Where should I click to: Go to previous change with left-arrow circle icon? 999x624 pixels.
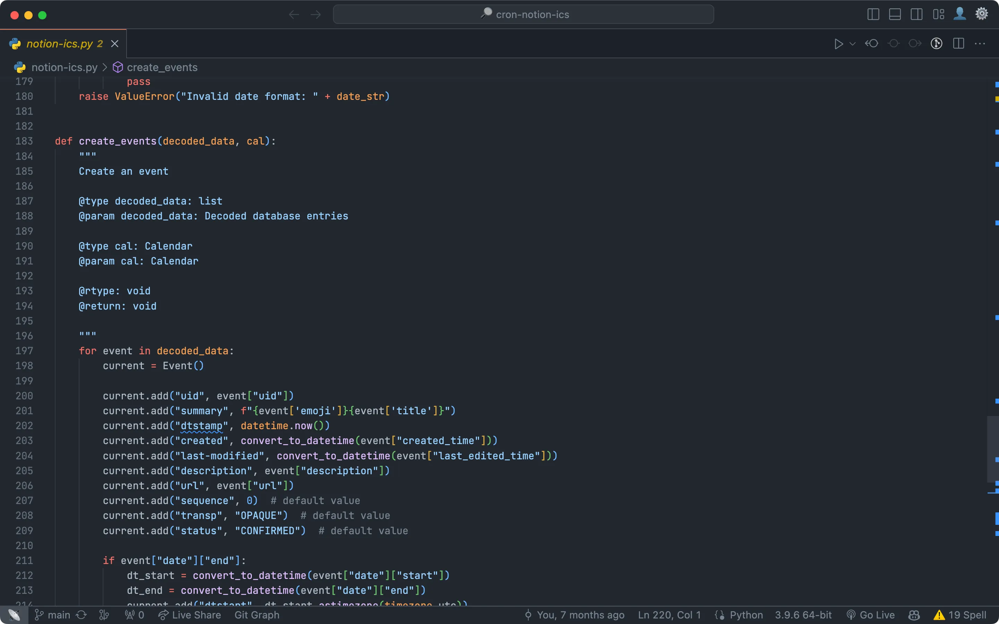(x=872, y=43)
